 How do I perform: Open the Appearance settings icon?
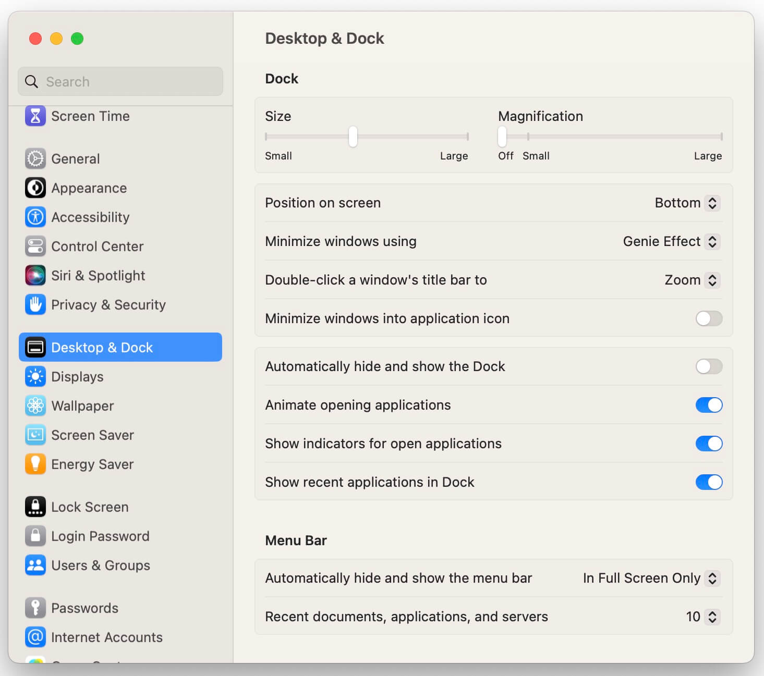pyautogui.click(x=35, y=188)
